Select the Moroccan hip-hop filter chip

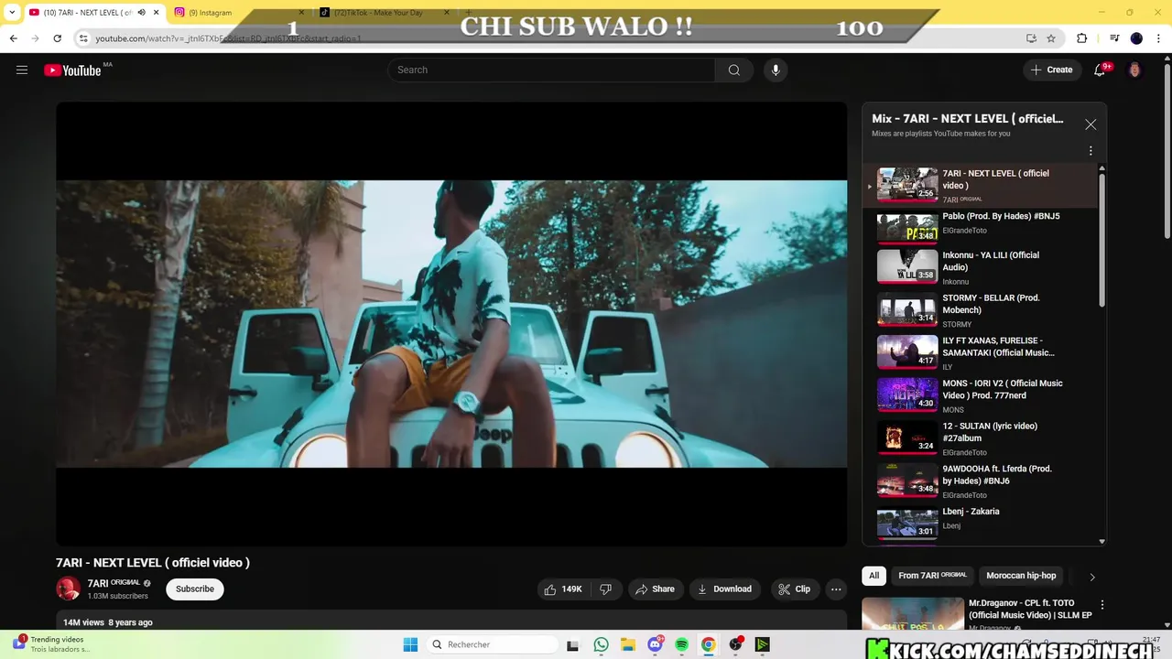1021,576
